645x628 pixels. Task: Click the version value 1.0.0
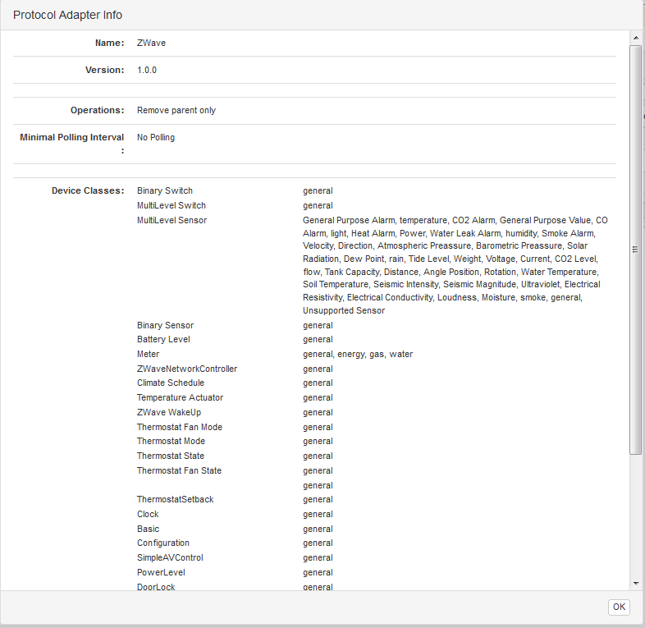tap(147, 71)
